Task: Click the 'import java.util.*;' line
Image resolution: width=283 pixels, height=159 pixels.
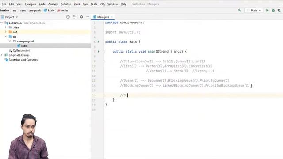Action: (123, 32)
